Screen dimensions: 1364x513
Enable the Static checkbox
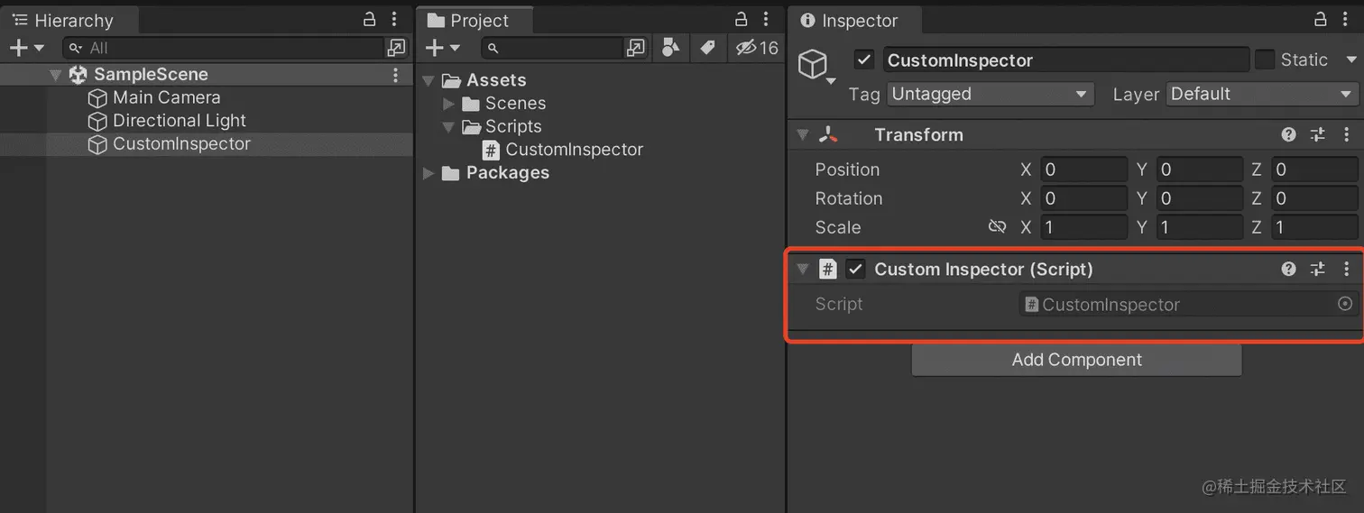click(1265, 60)
